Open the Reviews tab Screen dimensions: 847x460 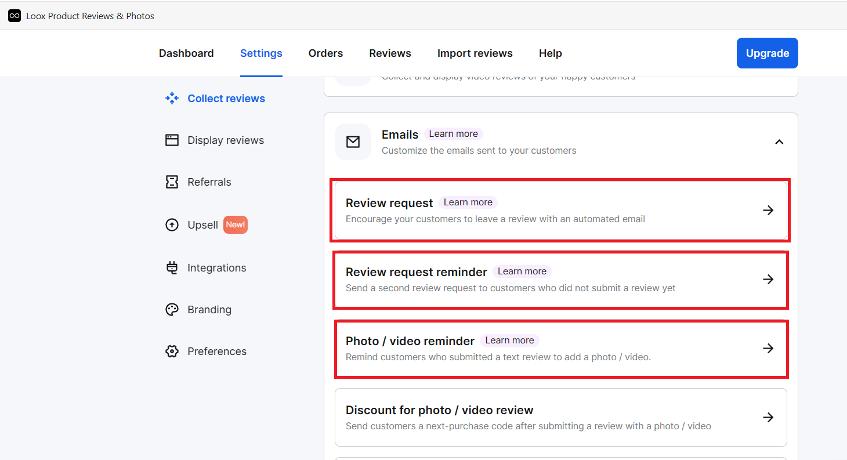point(390,53)
